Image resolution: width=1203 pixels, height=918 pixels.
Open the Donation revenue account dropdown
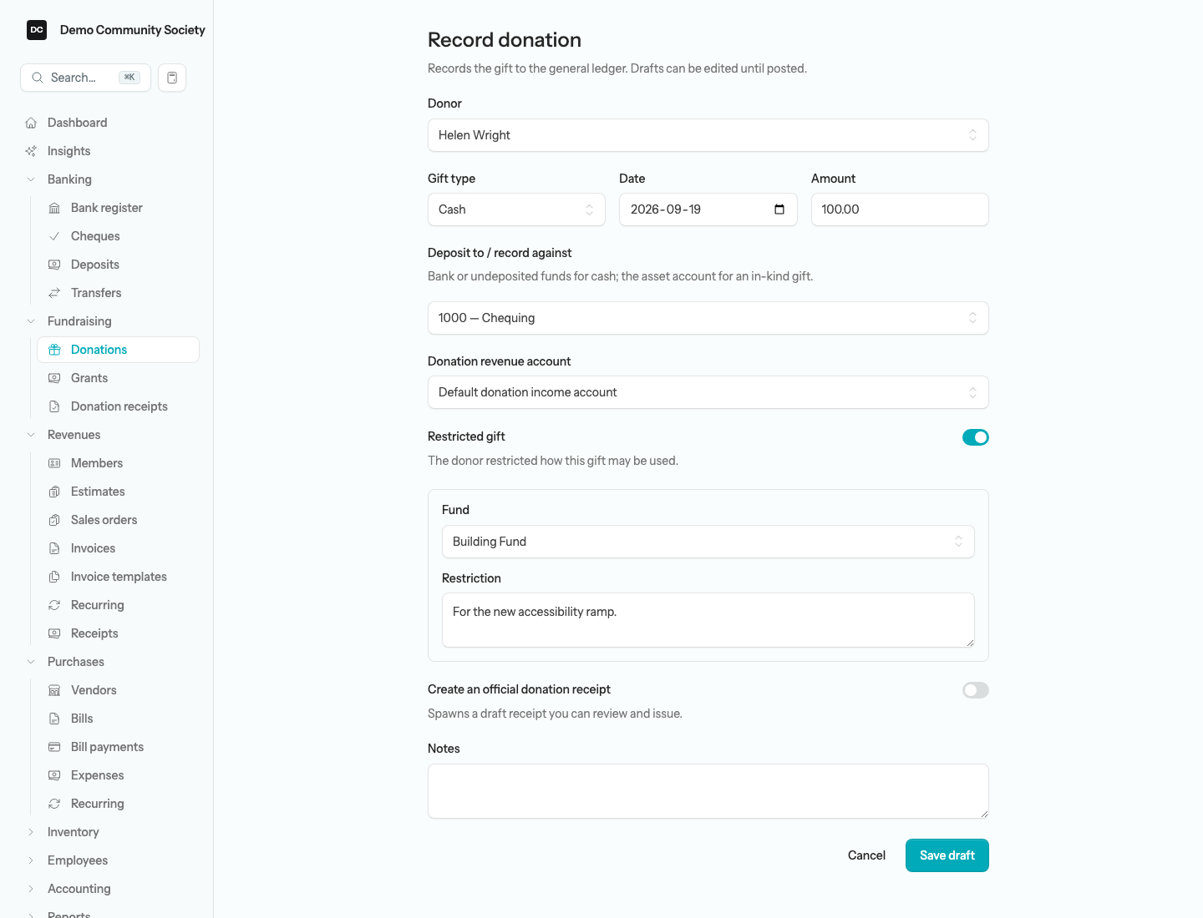click(708, 392)
